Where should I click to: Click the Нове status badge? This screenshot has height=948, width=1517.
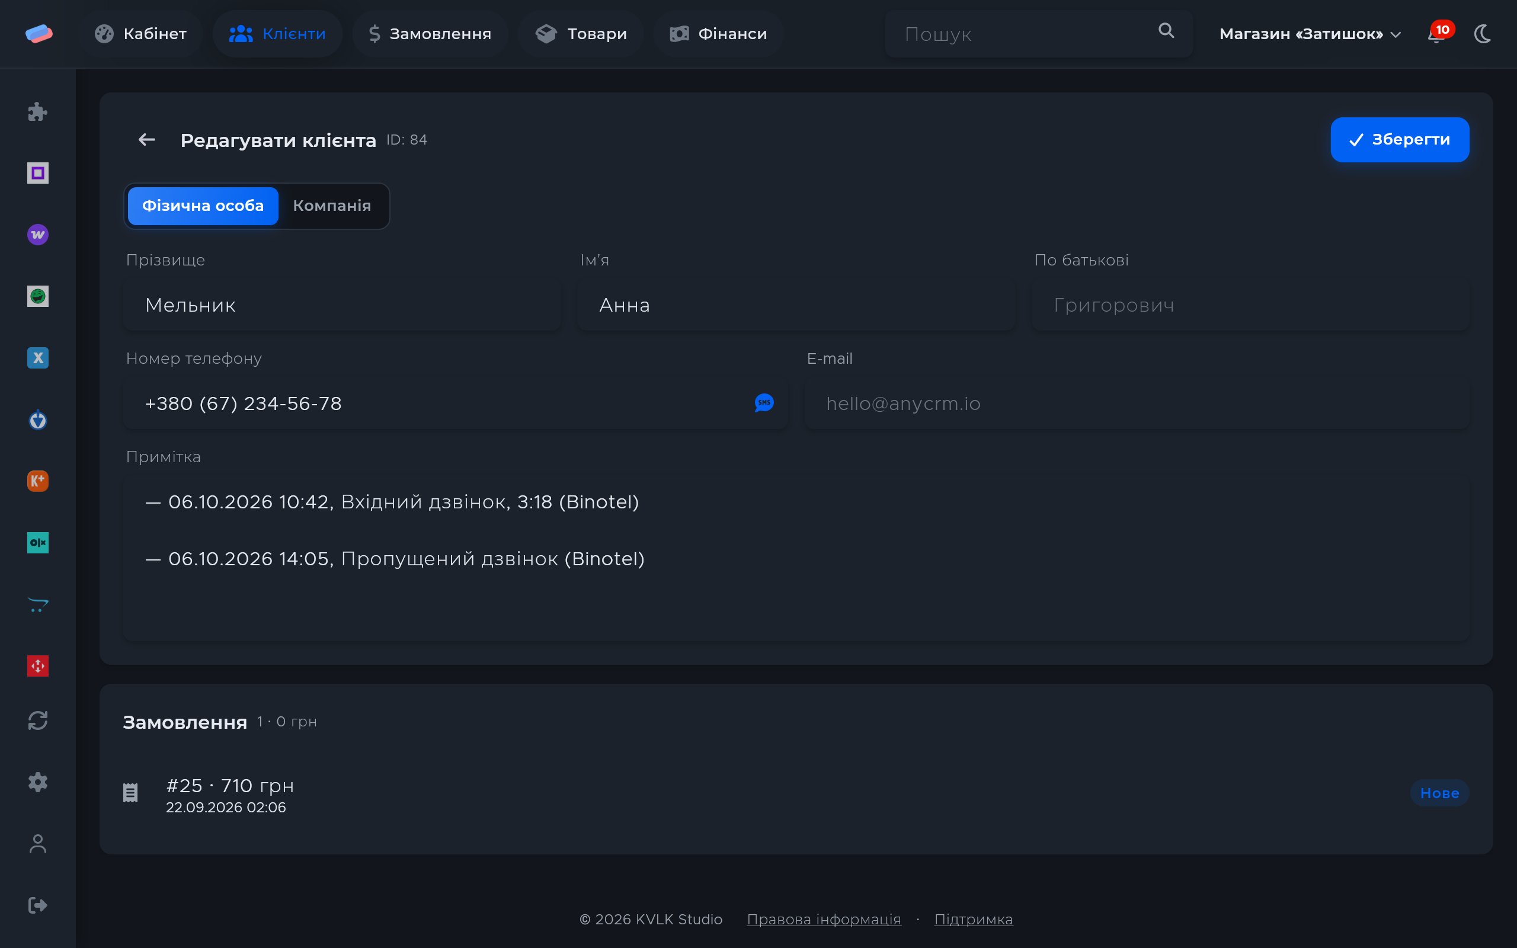(x=1439, y=793)
